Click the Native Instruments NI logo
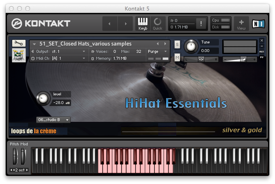This screenshot has width=275, height=184. point(258,24)
